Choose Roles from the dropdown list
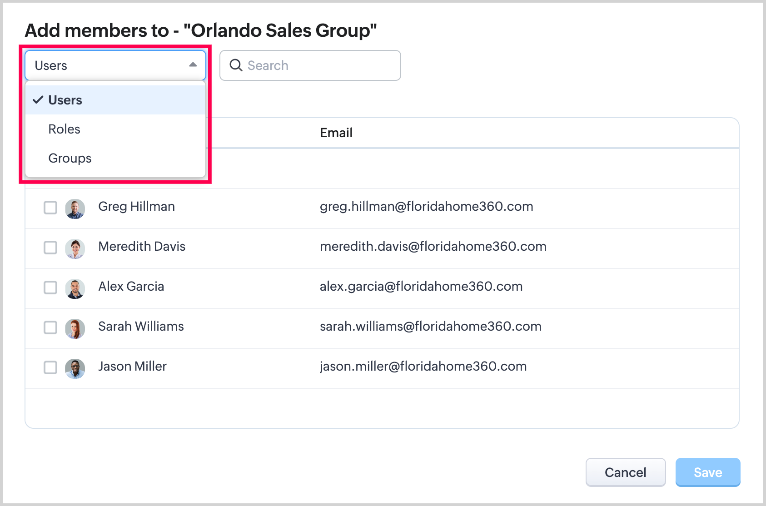Image resolution: width=766 pixels, height=506 pixels. (65, 129)
